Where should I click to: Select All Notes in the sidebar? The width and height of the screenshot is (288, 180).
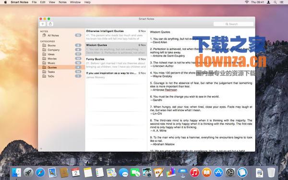click(x=61, y=35)
